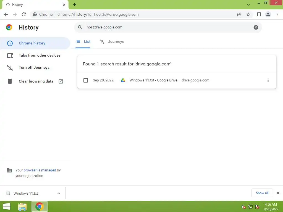The width and height of the screenshot is (283, 212).
Task: Close the History tab
Action: (64, 5)
